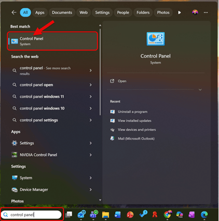Expand the NVIDIA Control Panel chevron
Screen dimensions: 219x221
pyautogui.click(x=91, y=155)
